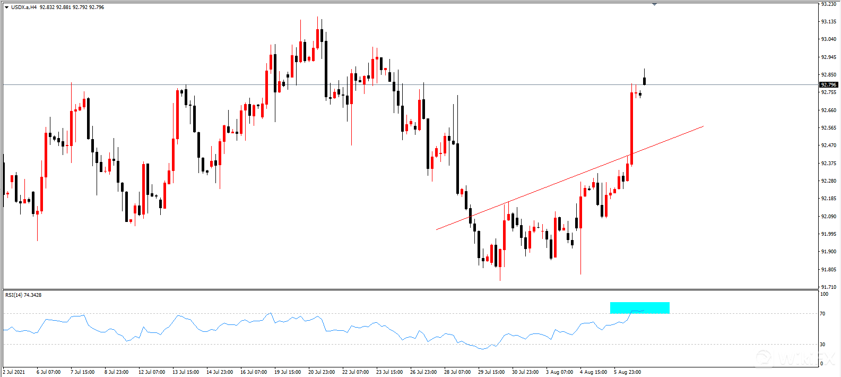Click the latest black candle on the chart

point(644,81)
